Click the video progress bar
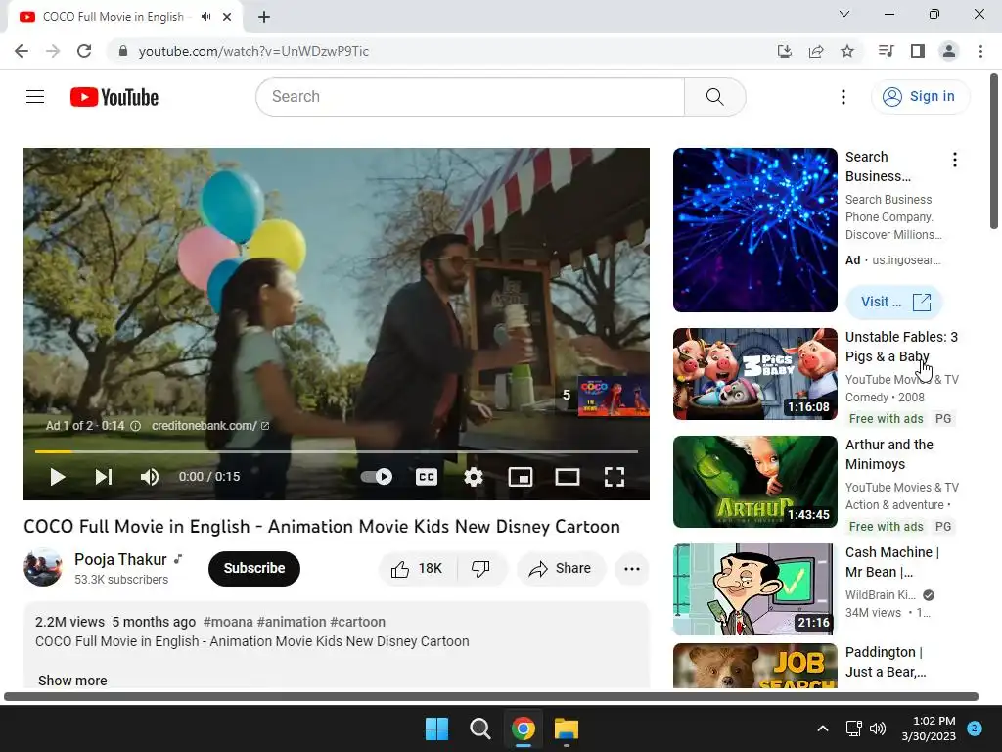This screenshot has width=1002, height=752. pos(337,451)
